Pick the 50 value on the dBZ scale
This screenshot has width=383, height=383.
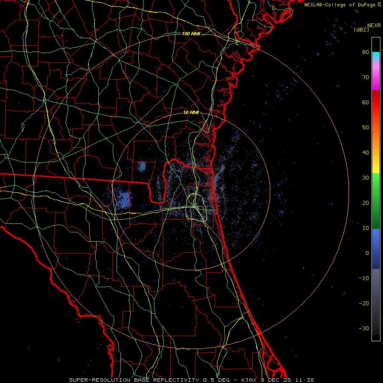(x=366, y=128)
